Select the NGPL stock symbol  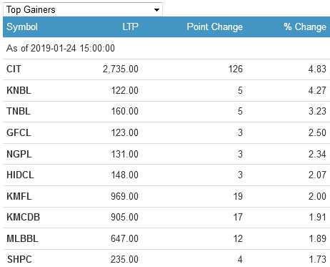click(x=19, y=154)
